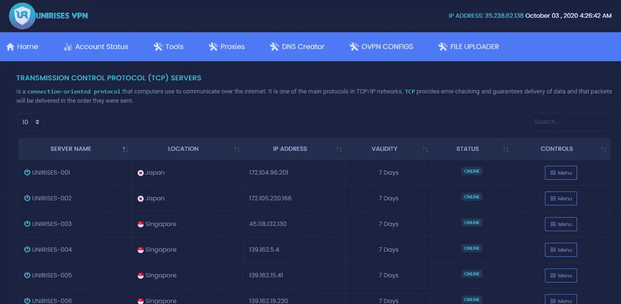Sort by Controls using arrows icon
This screenshot has height=304, width=621.
pyautogui.click(x=604, y=149)
